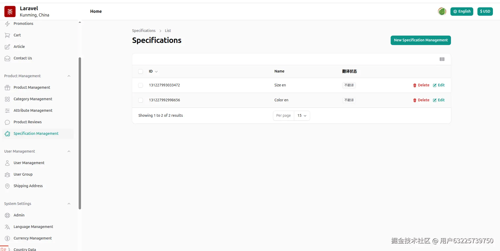Viewport: 500px width, 251px height.
Task: Click the Product Reviews chat bubble icon
Action: [x=7, y=122]
